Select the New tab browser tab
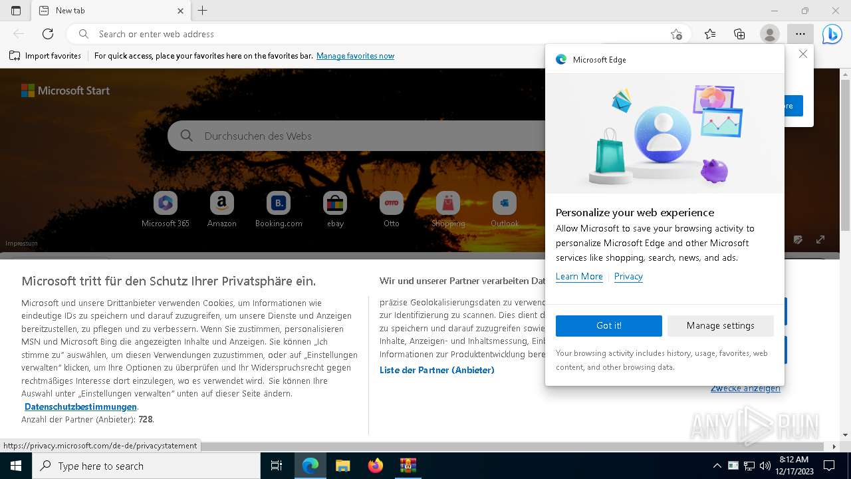The width and height of the screenshot is (851, 479). pyautogui.click(x=111, y=11)
